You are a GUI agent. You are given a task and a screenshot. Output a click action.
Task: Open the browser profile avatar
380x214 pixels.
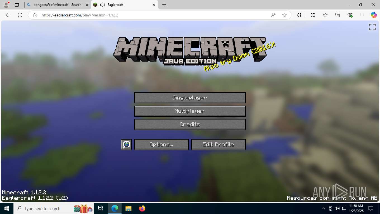(6, 5)
